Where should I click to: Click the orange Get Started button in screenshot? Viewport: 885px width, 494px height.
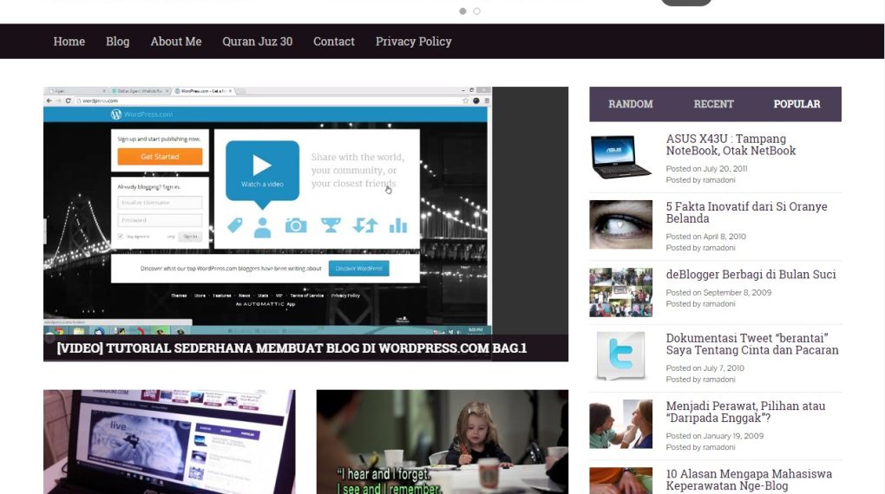click(x=160, y=156)
